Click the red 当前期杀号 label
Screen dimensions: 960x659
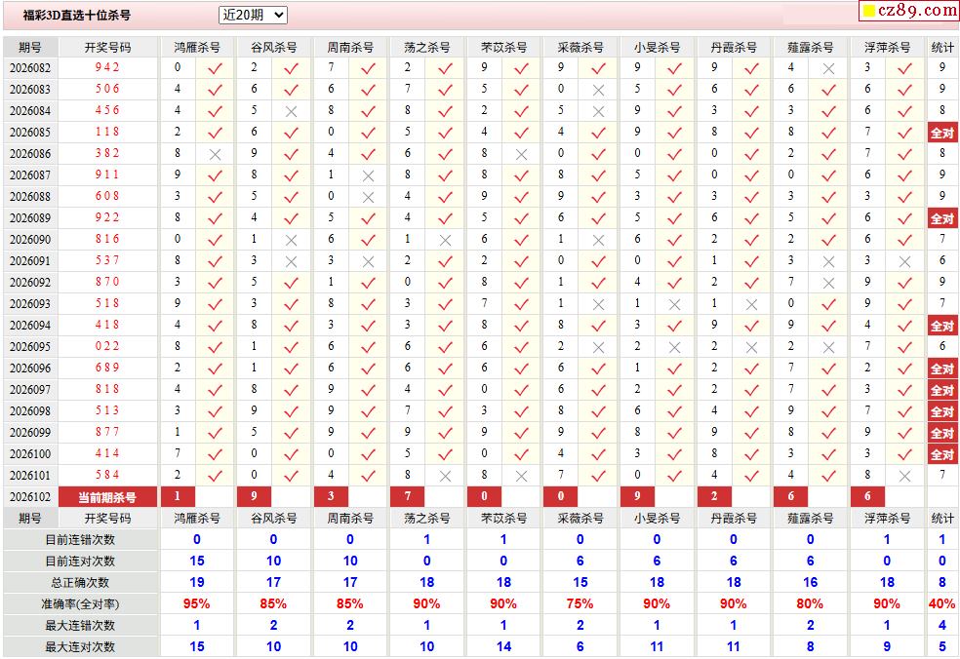(x=107, y=497)
